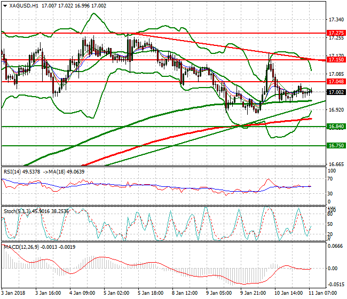This screenshot has width=347, height=299.
Task: Click the 9 Jan 21:00 time axis label
Action: [253, 293]
